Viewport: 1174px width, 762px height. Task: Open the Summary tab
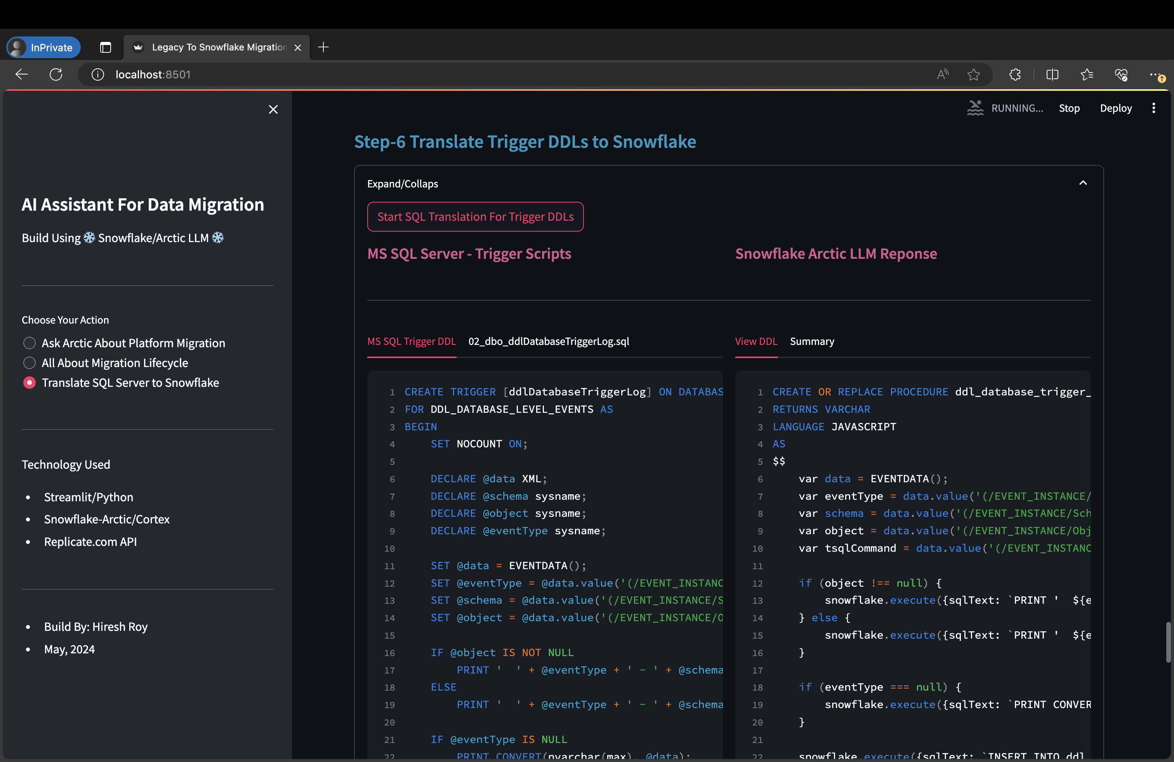(812, 341)
